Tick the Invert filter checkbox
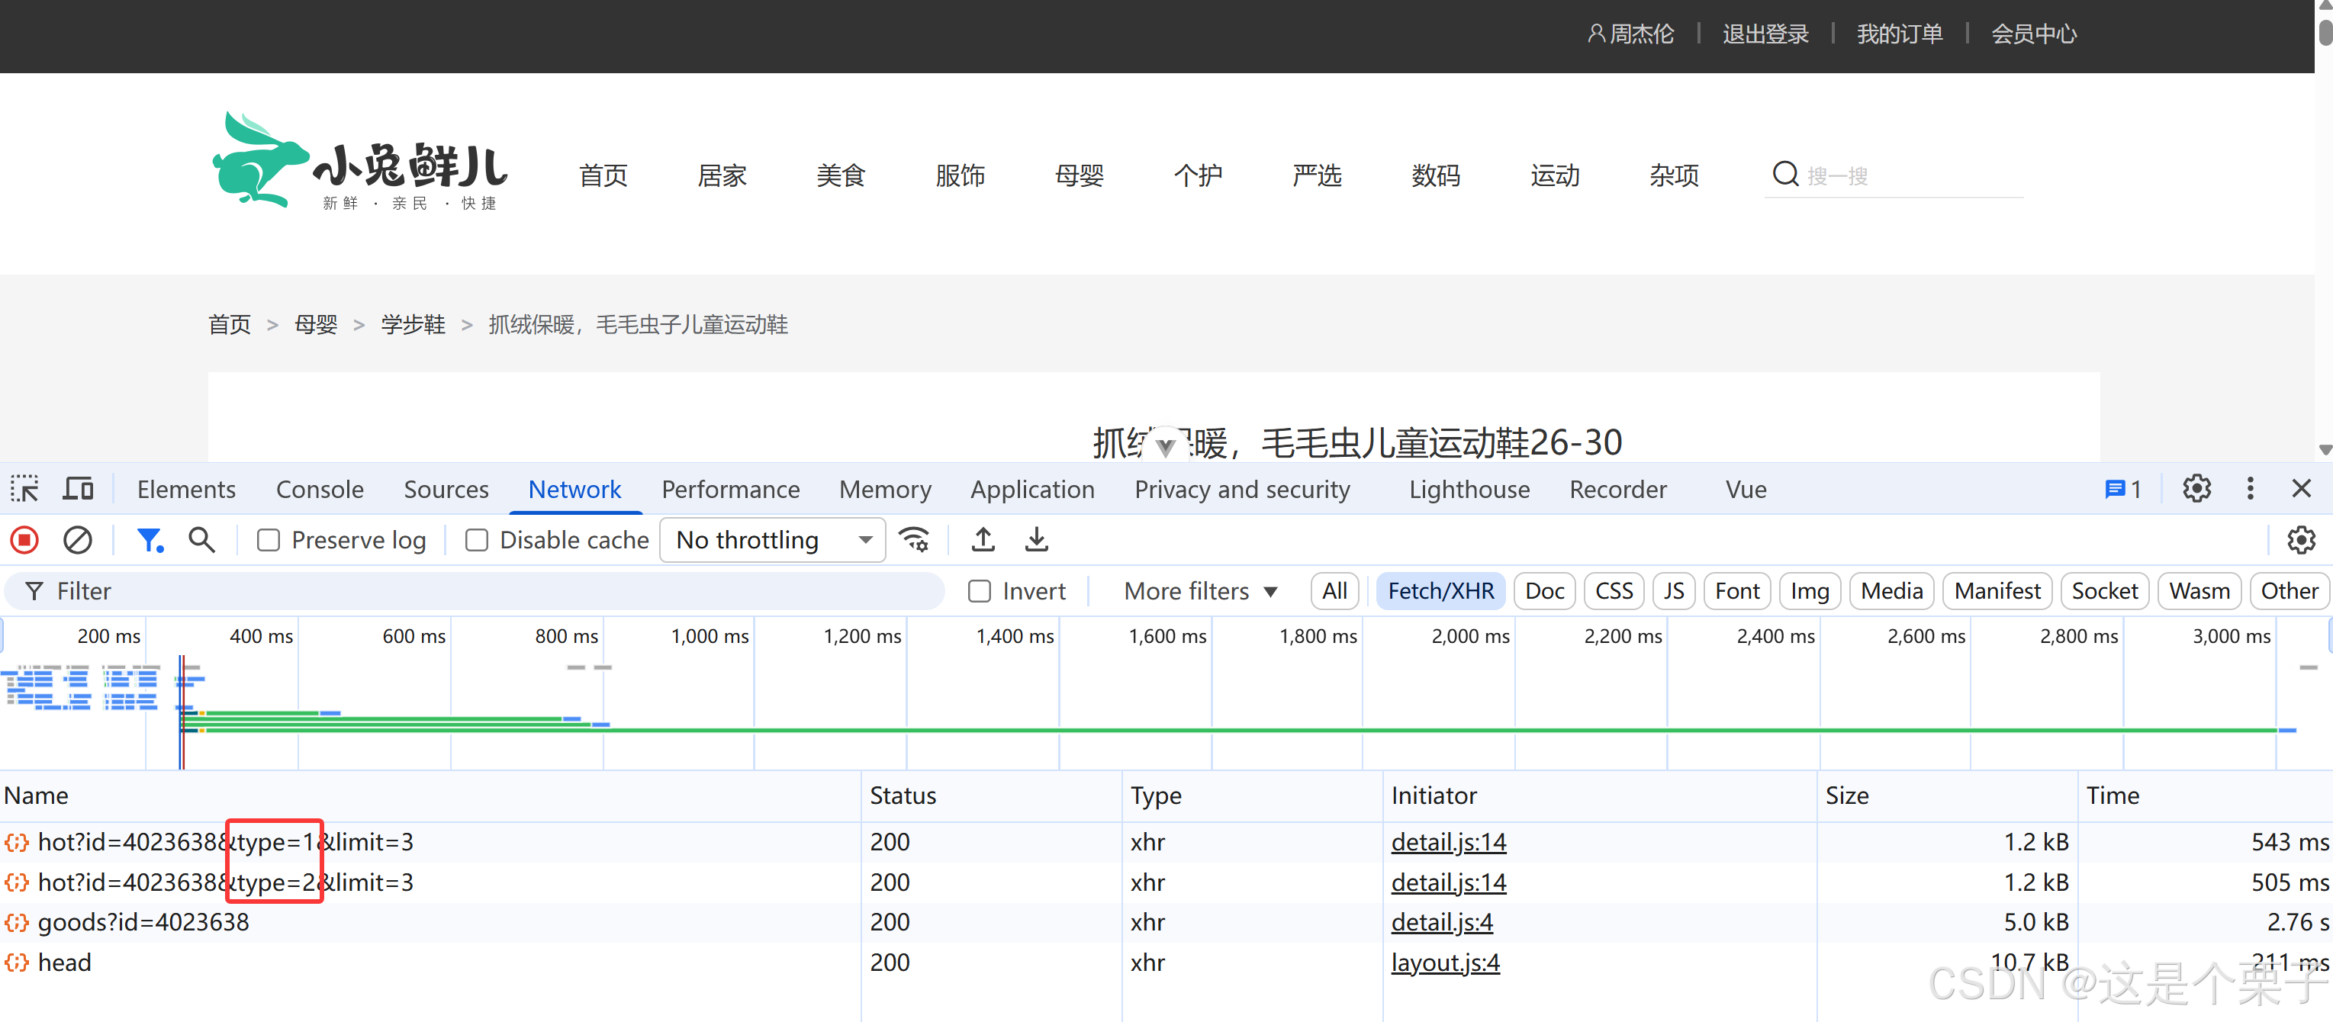Image resolution: width=2333 pixels, height=1022 pixels. tap(979, 591)
